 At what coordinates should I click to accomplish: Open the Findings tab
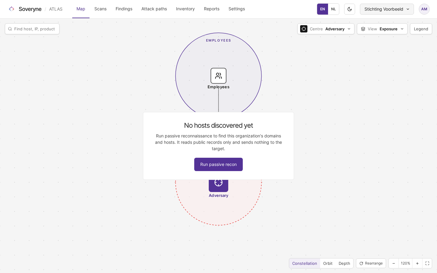[124, 9]
